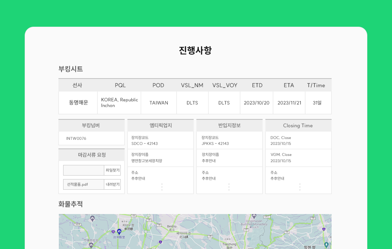Click the ETD column header

[x=257, y=85]
